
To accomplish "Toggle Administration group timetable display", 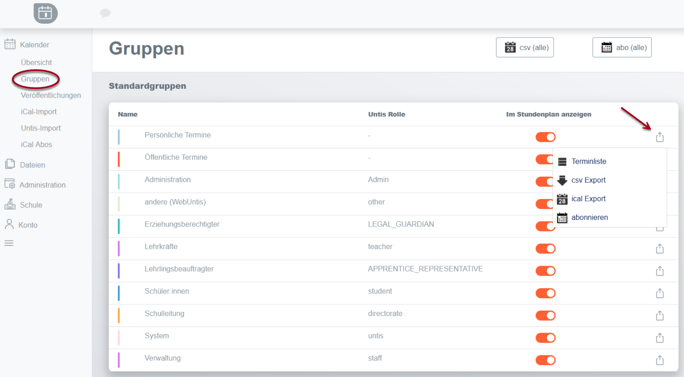I will coord(545,182).
